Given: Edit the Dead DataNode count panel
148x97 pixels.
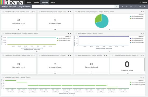Looking at the screenshot, I should (105, 56).
